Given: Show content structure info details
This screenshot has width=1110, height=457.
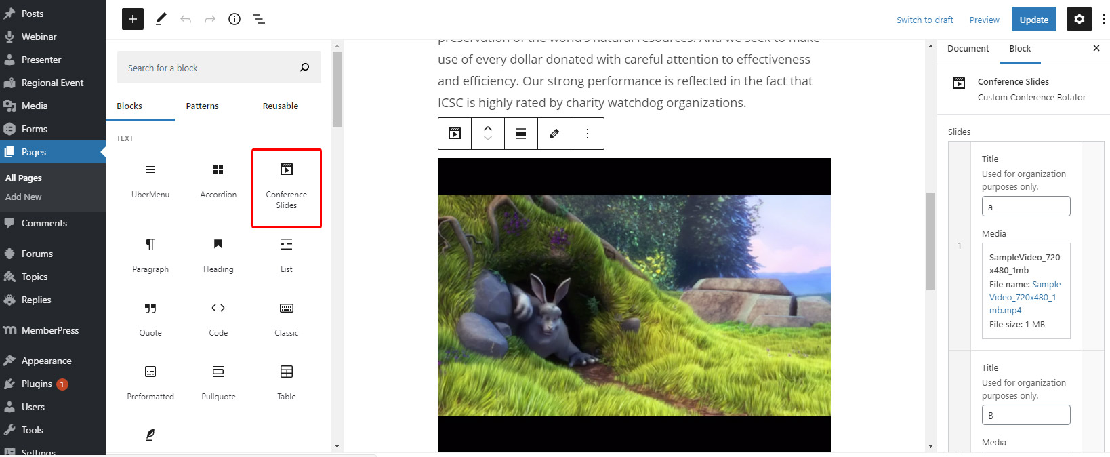Looking at the screenshot, I should click(234, 19).
